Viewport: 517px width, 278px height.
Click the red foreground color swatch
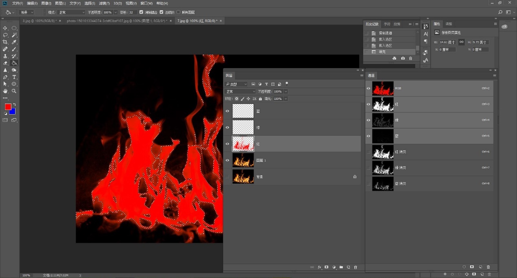8,107
